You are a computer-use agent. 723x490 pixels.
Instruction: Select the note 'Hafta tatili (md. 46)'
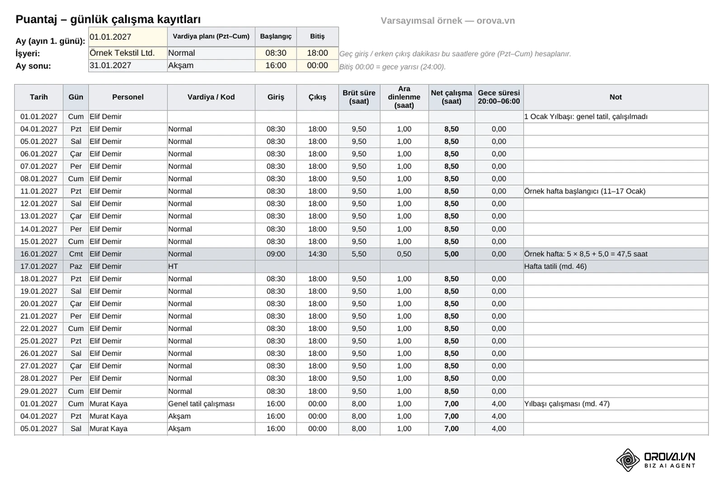[555, 266]
